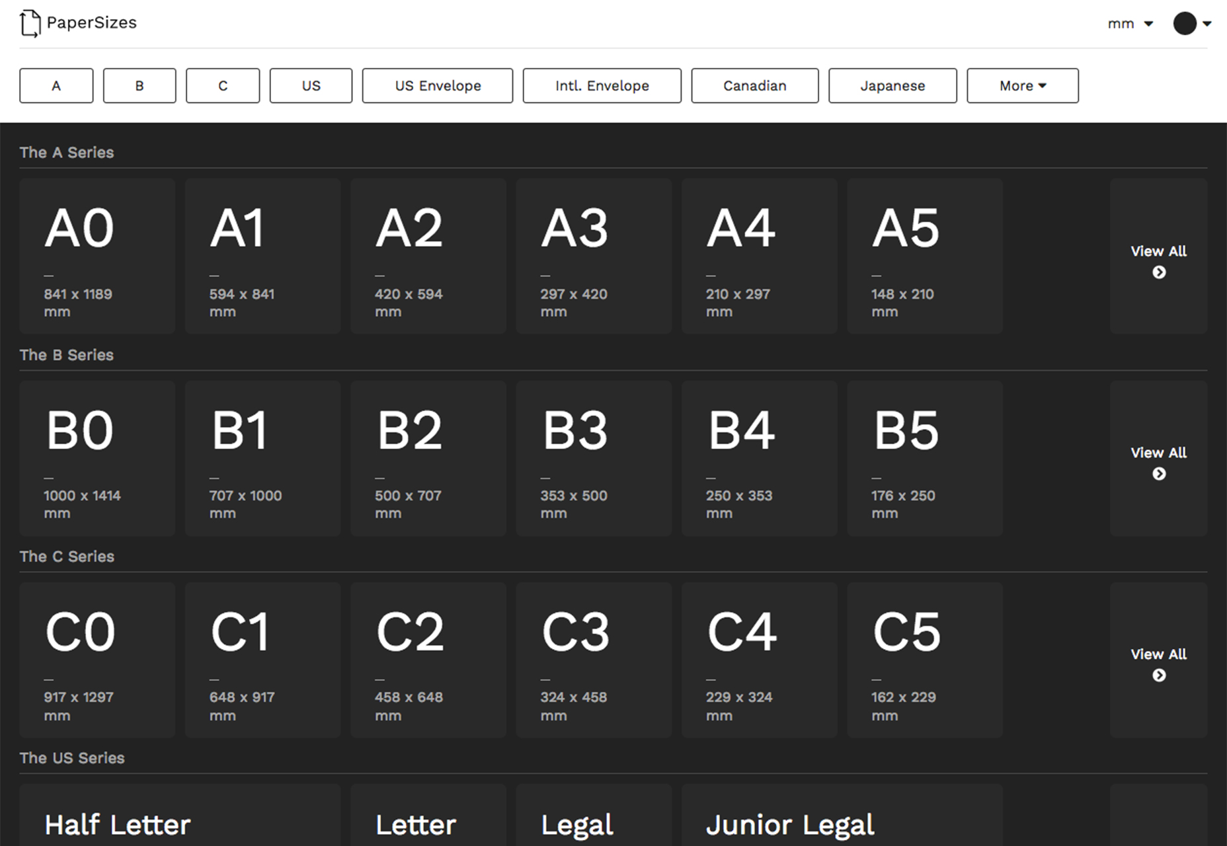Click the Canadian category button

755,86
